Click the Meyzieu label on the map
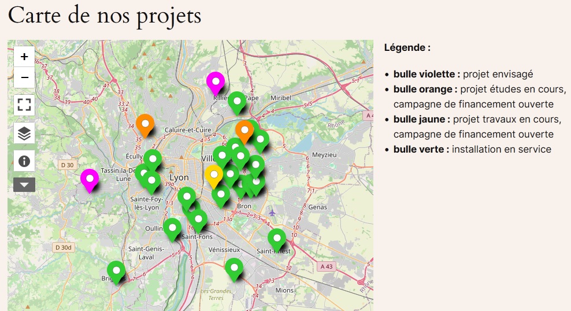The image size is (571, 311). point(323,155)
